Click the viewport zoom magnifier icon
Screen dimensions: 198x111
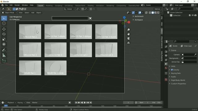coord(128,30)
